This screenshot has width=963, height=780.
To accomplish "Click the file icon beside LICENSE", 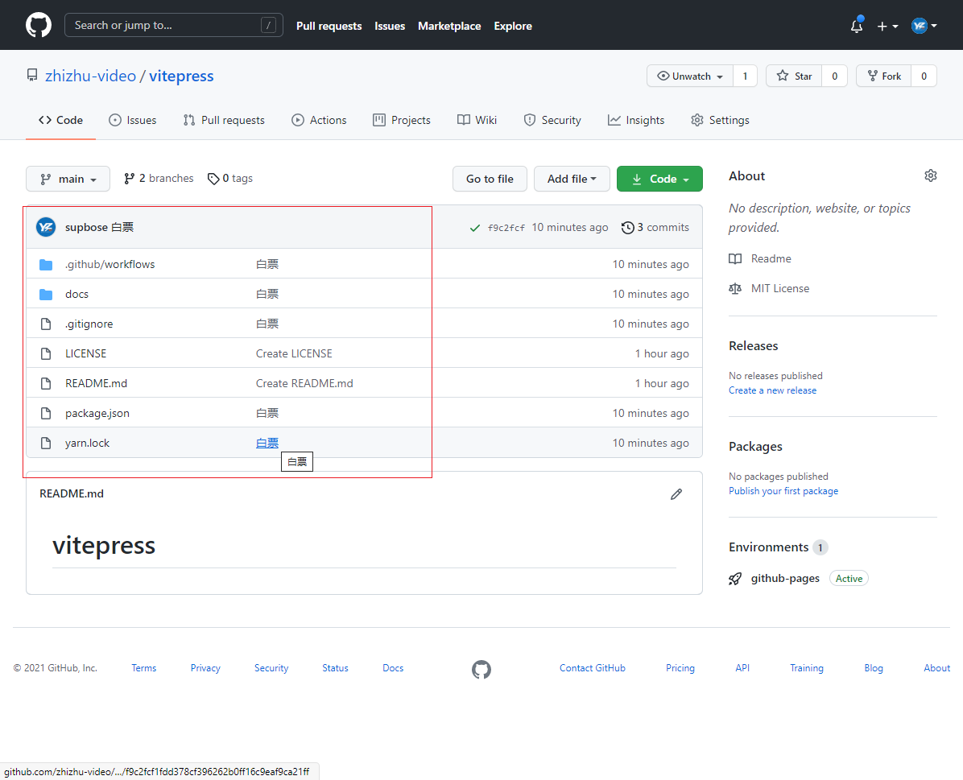I will (x=46, y=353).
